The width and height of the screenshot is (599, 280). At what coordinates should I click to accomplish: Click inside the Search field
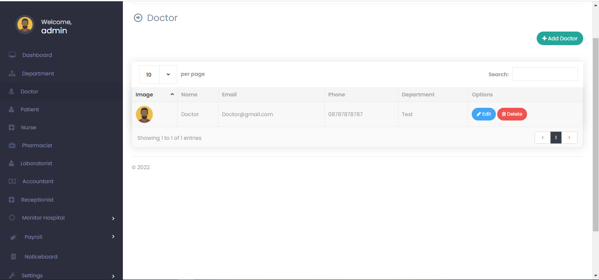click(545, 74)
